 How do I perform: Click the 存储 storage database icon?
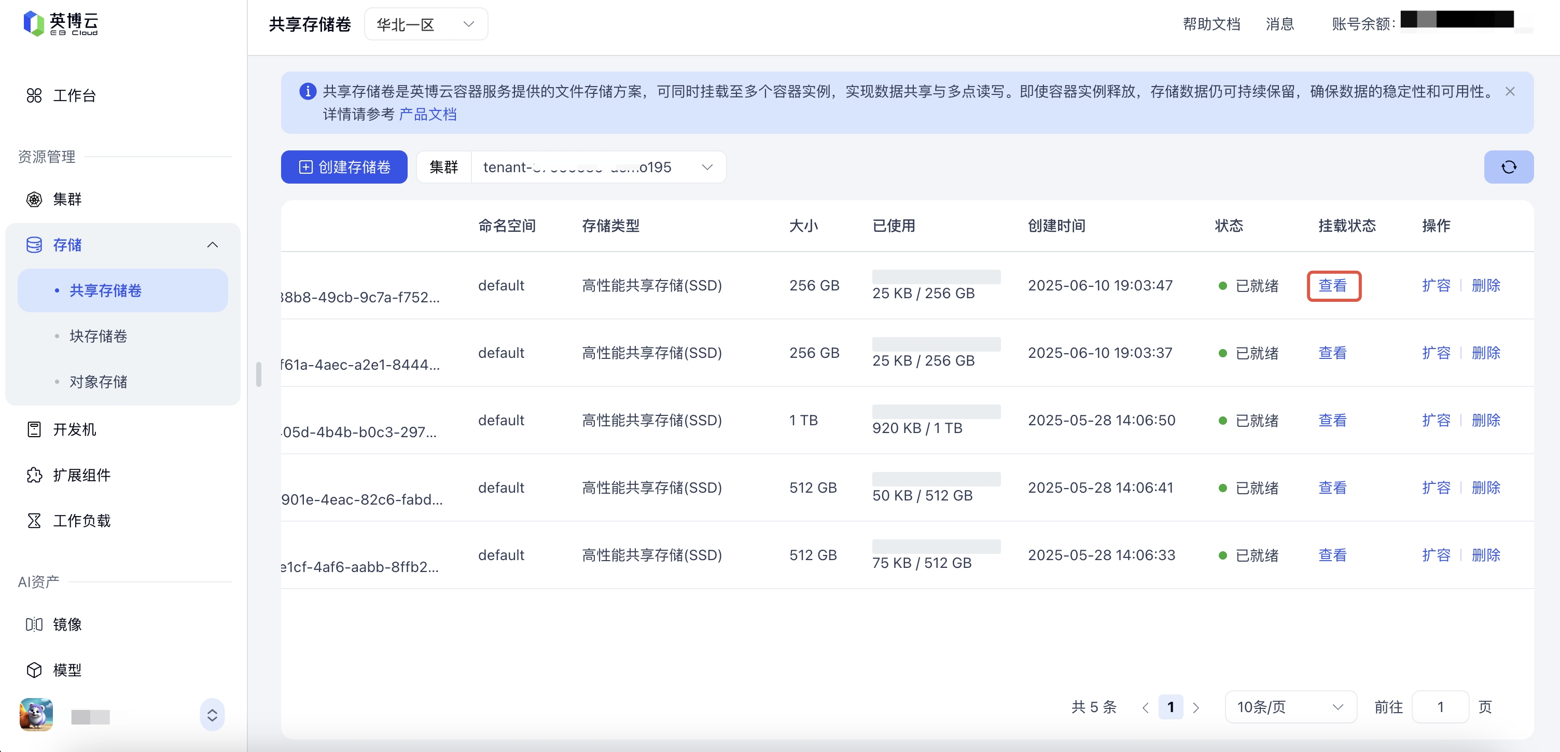coord(34,245)
